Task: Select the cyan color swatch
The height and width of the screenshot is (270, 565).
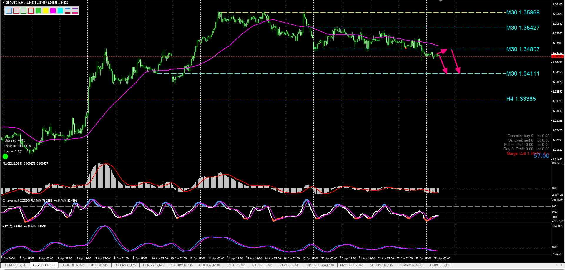Action: tap(60, 11)
